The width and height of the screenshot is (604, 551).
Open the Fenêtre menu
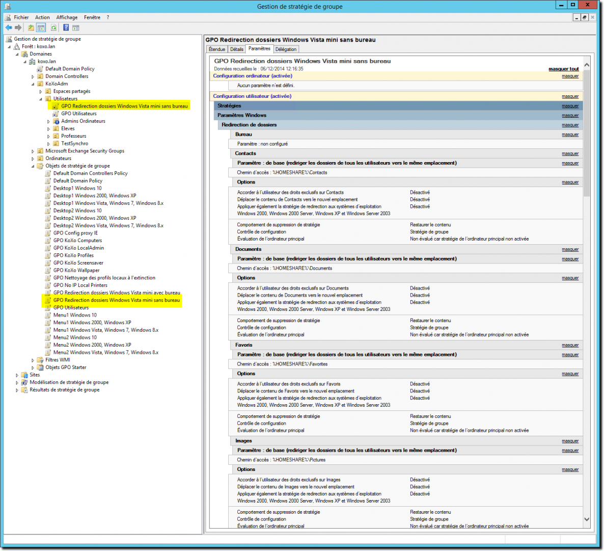[x=92, y=17]
